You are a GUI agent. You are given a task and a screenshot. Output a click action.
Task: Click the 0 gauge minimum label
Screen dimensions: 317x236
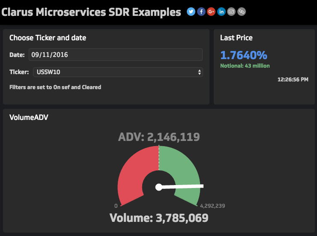[x=116, y=206]
